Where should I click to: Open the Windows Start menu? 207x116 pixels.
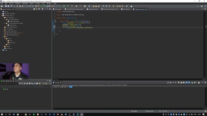click(x=2, y=114)
